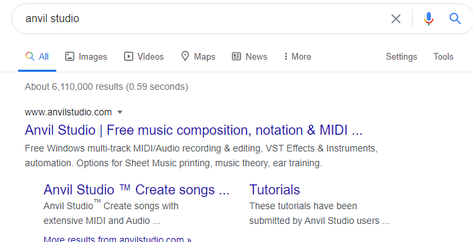The width and height of the screenshot is (473, 242).
Task: Clear the search box with the X icon
Action: [x=396, y=19]
